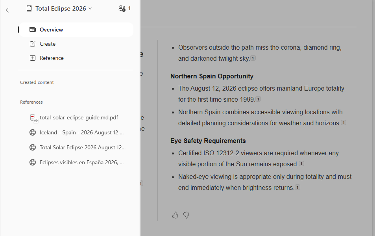Click the bullet about Naked-eye viewing

coord(265,182)
